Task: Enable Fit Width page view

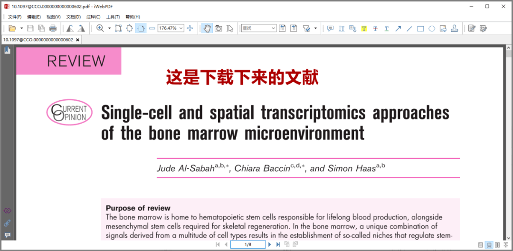Action: [x=141, y=29]
